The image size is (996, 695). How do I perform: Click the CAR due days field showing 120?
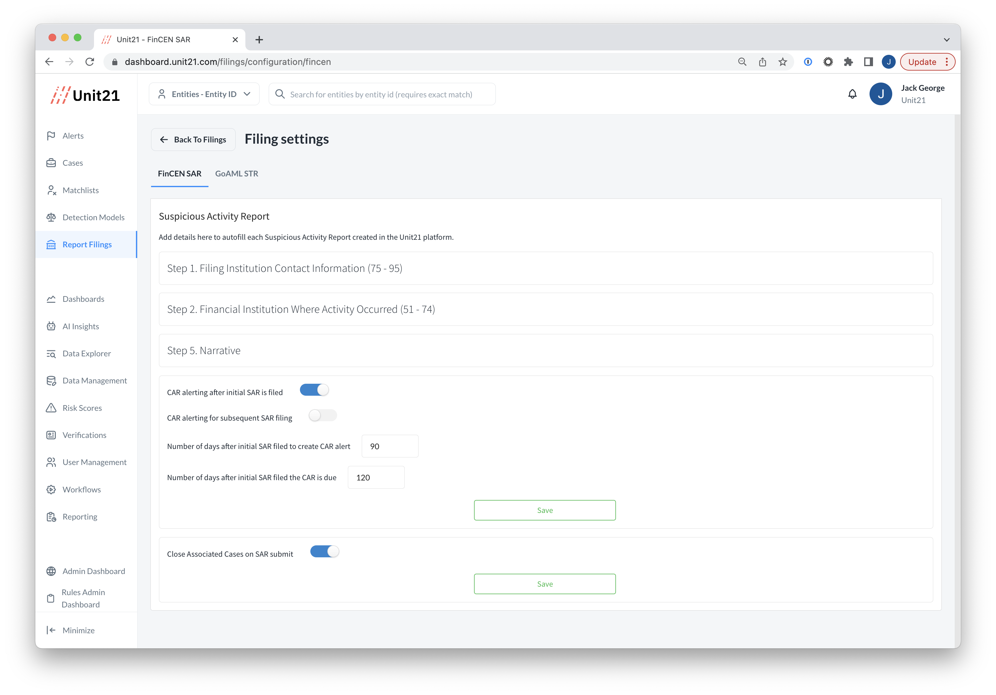tap(376, 478)
